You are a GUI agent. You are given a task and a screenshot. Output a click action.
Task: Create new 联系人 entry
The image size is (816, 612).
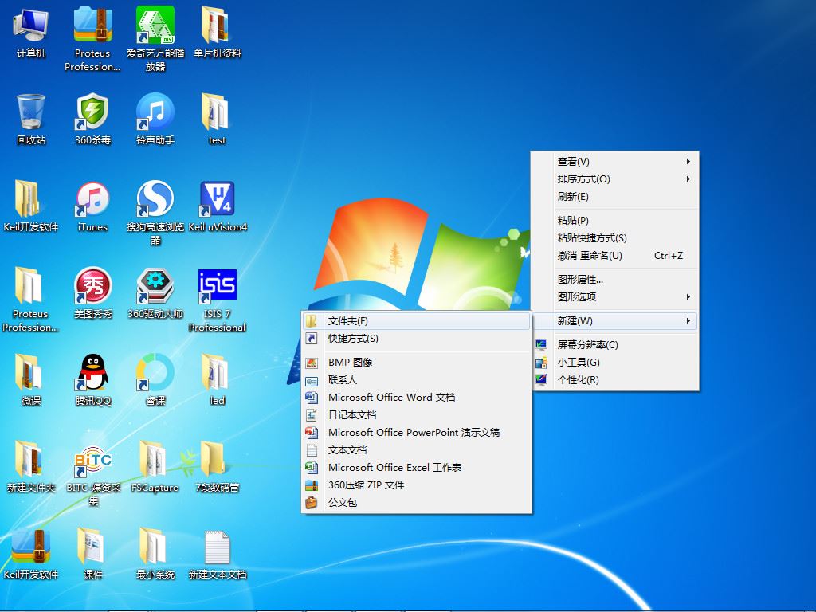click(x=416, y=380)
